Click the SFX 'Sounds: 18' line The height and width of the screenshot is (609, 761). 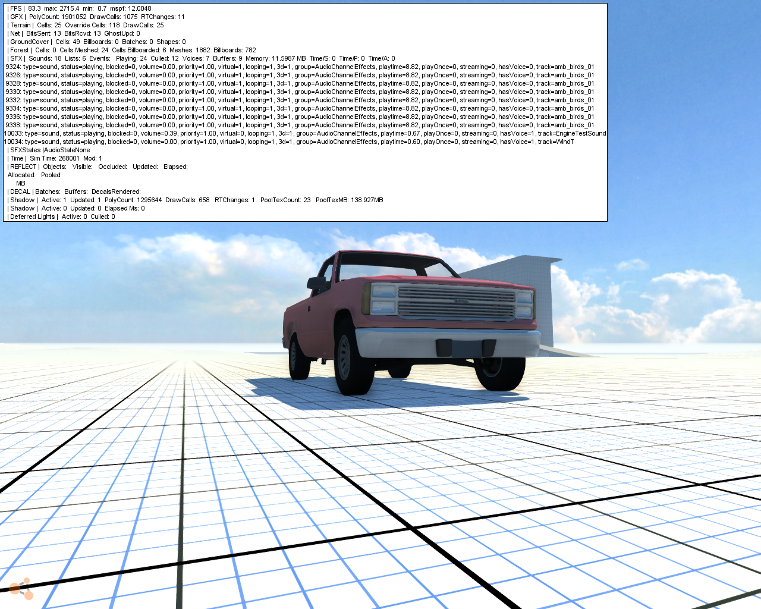pyautogui.click(x=201, y=58)
